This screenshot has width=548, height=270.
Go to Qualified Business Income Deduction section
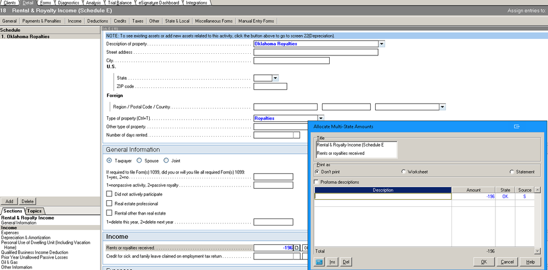click(x=35, y=252)
